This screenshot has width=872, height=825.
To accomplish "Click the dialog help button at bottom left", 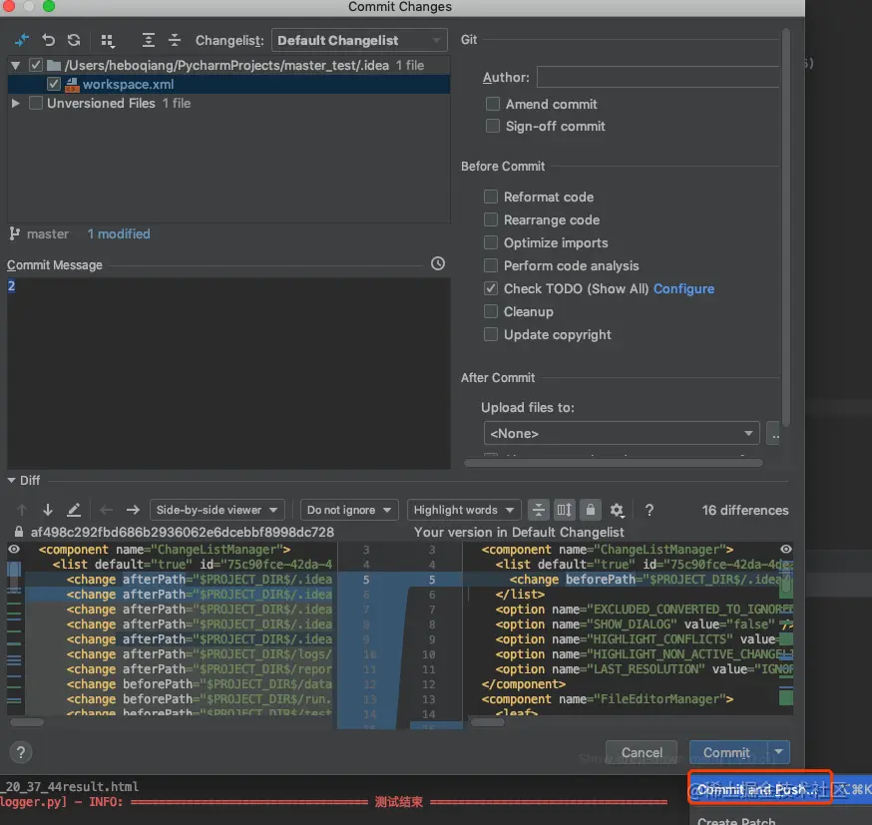I will point(21,753).
